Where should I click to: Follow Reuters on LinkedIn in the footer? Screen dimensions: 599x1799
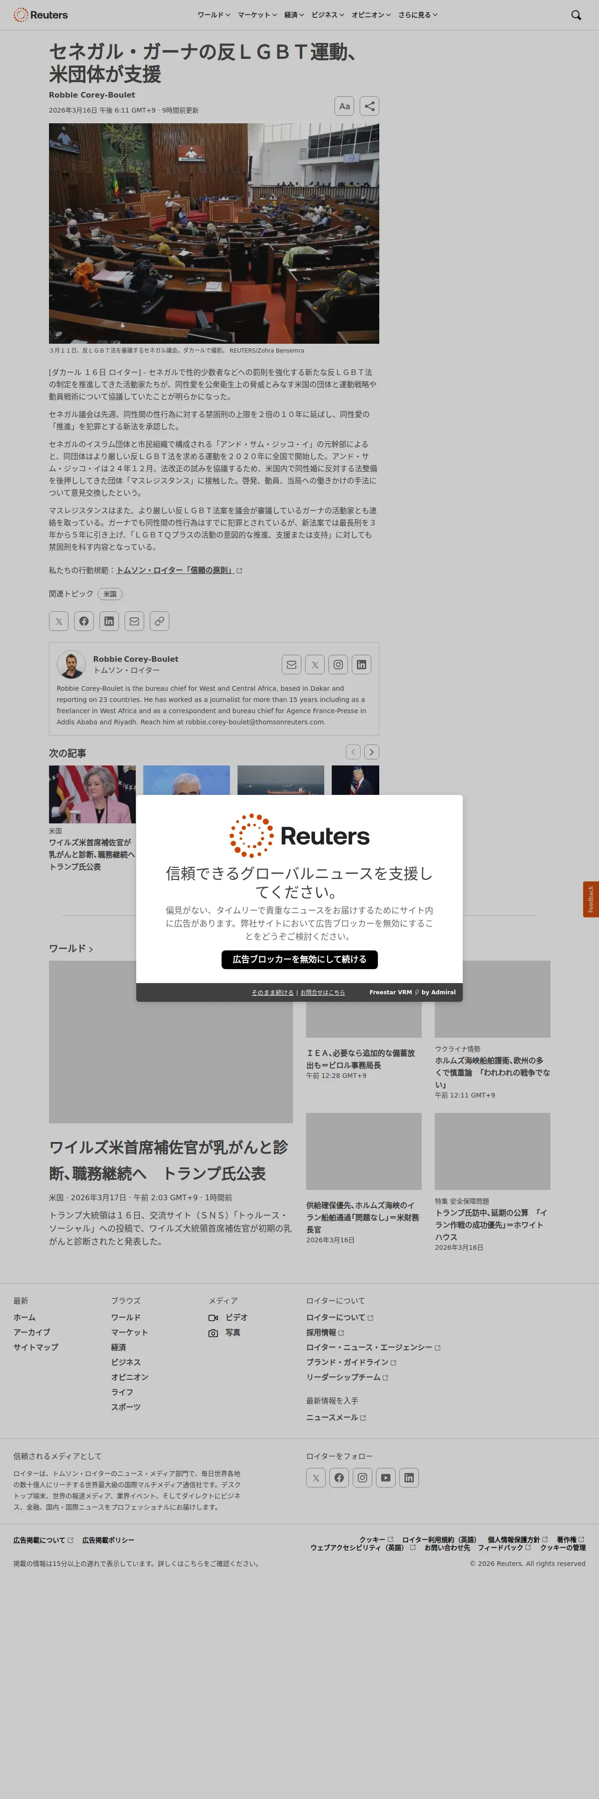pyautogui.click(x=409, y=1477)
